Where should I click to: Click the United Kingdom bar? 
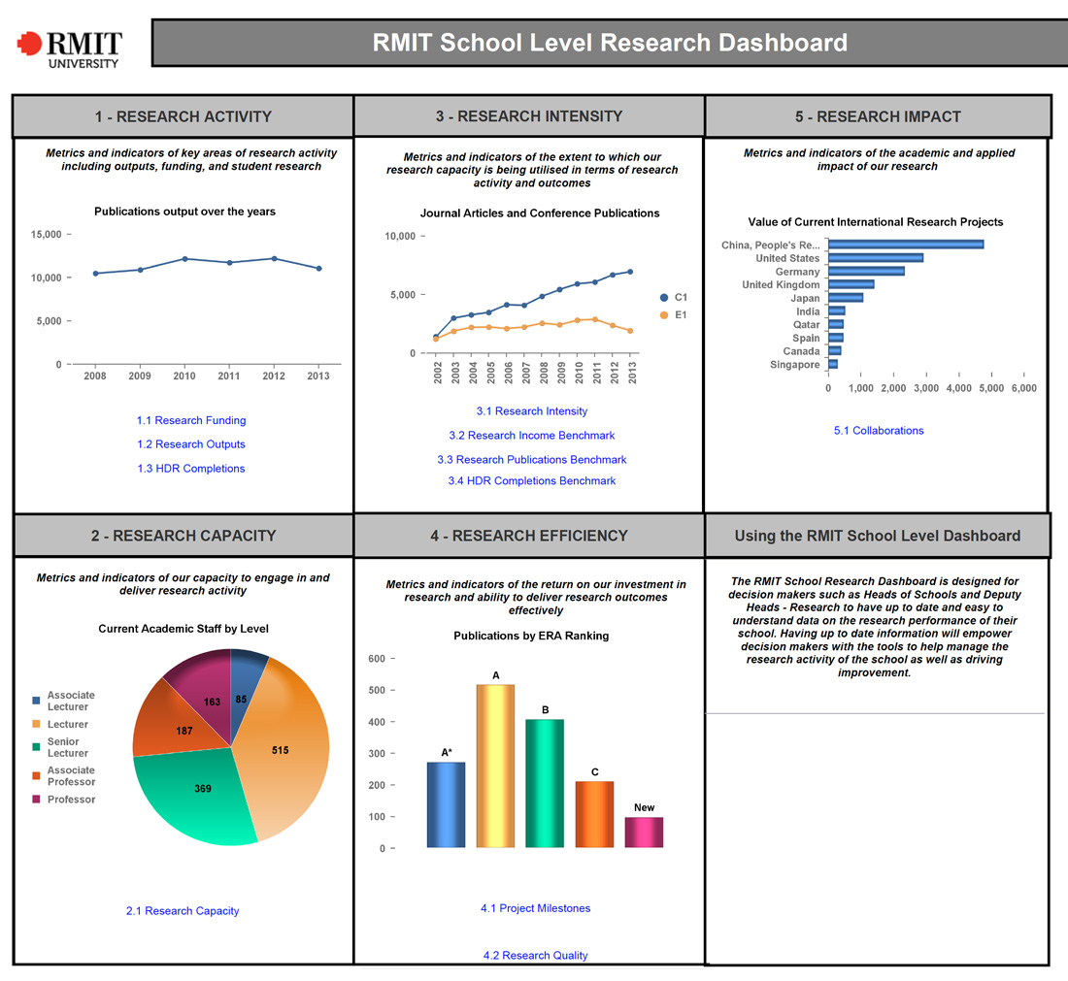tap(851, 284)
